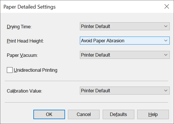This screenshot has width=174, height=124.
Task: Open the Paper Vacuum combo box
Action: coord(121,55)
